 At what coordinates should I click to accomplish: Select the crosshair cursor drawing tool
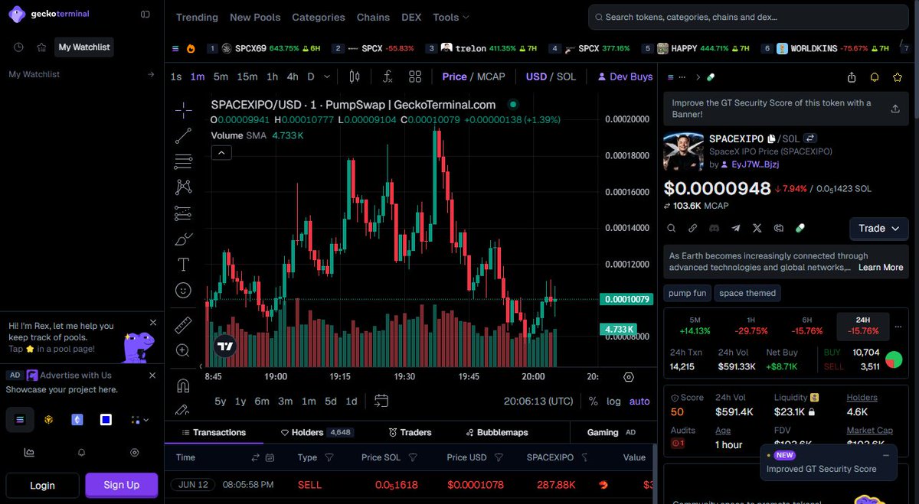(183, 110)
